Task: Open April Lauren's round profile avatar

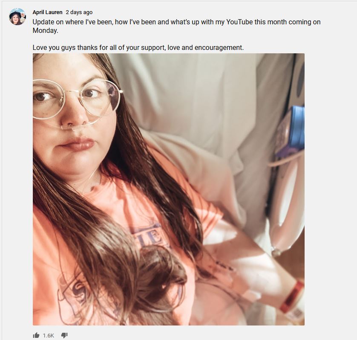Action: [17, 17]
